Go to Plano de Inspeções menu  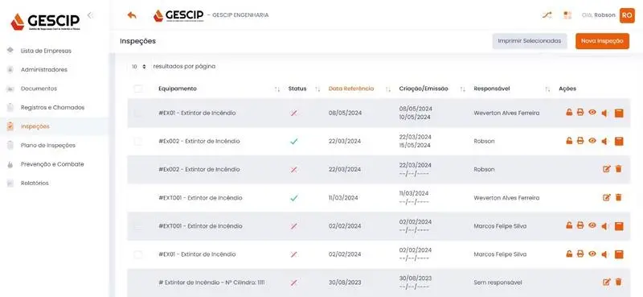click(x=48, y=146)
